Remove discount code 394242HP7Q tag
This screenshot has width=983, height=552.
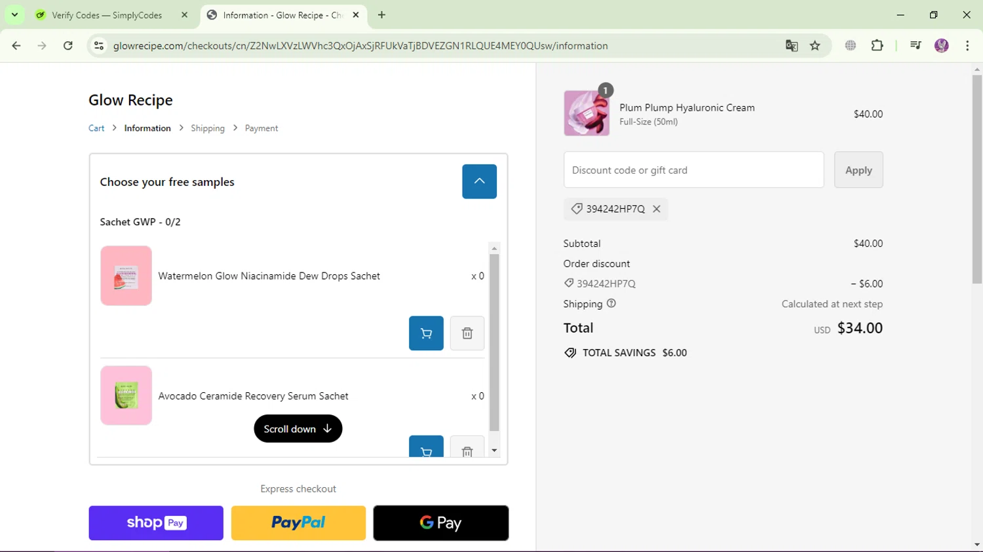coord(657,209)
